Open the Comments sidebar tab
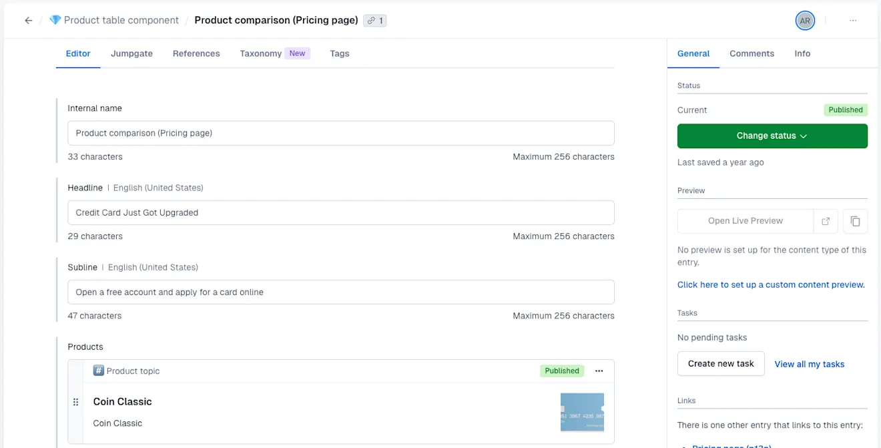The image size is (881, 448). tap(752, 53)
